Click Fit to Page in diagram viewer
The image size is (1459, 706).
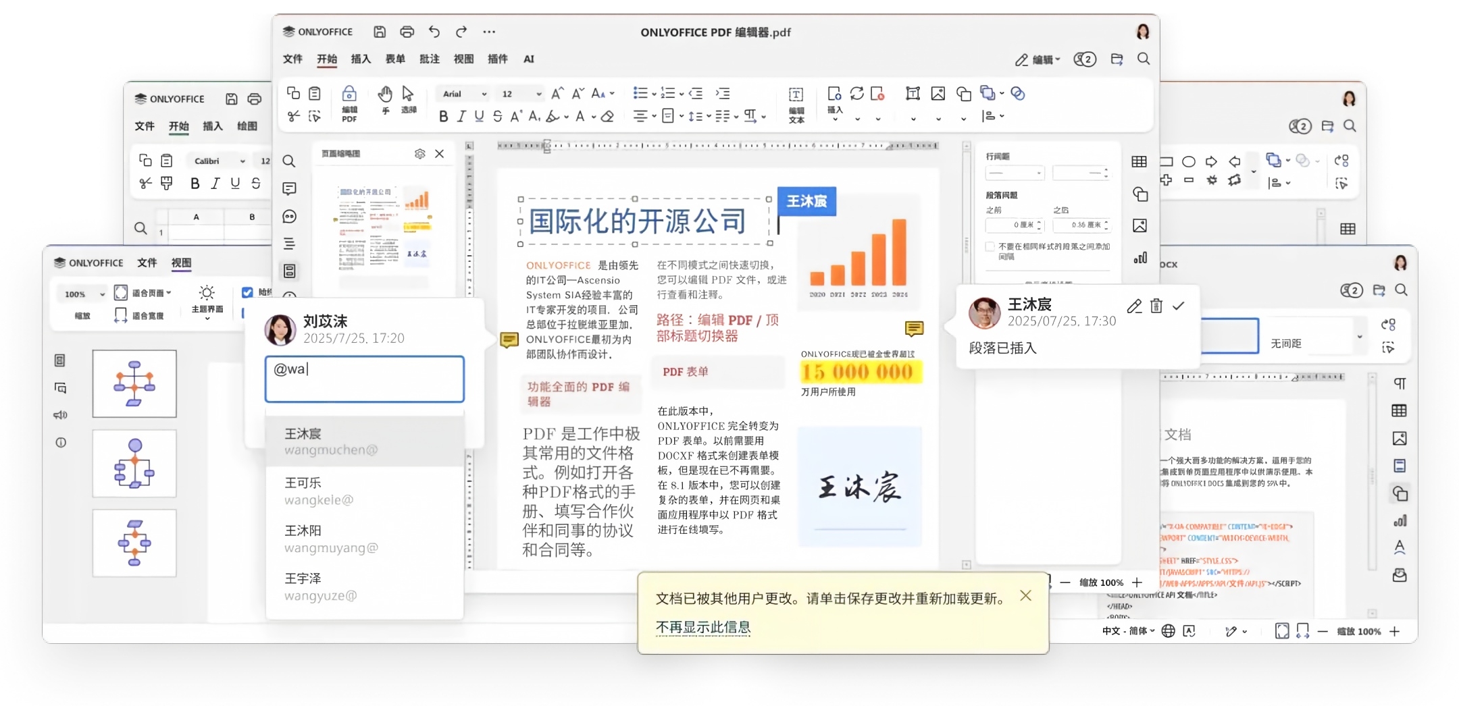click(x=143, y=293)
